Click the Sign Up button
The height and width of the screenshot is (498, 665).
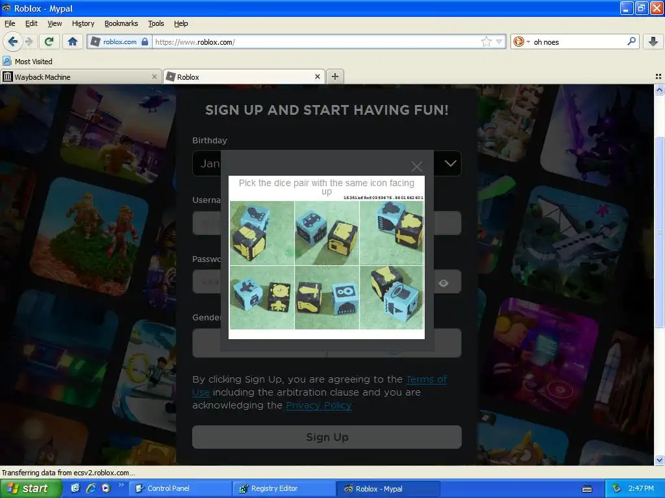click(327, 437)
